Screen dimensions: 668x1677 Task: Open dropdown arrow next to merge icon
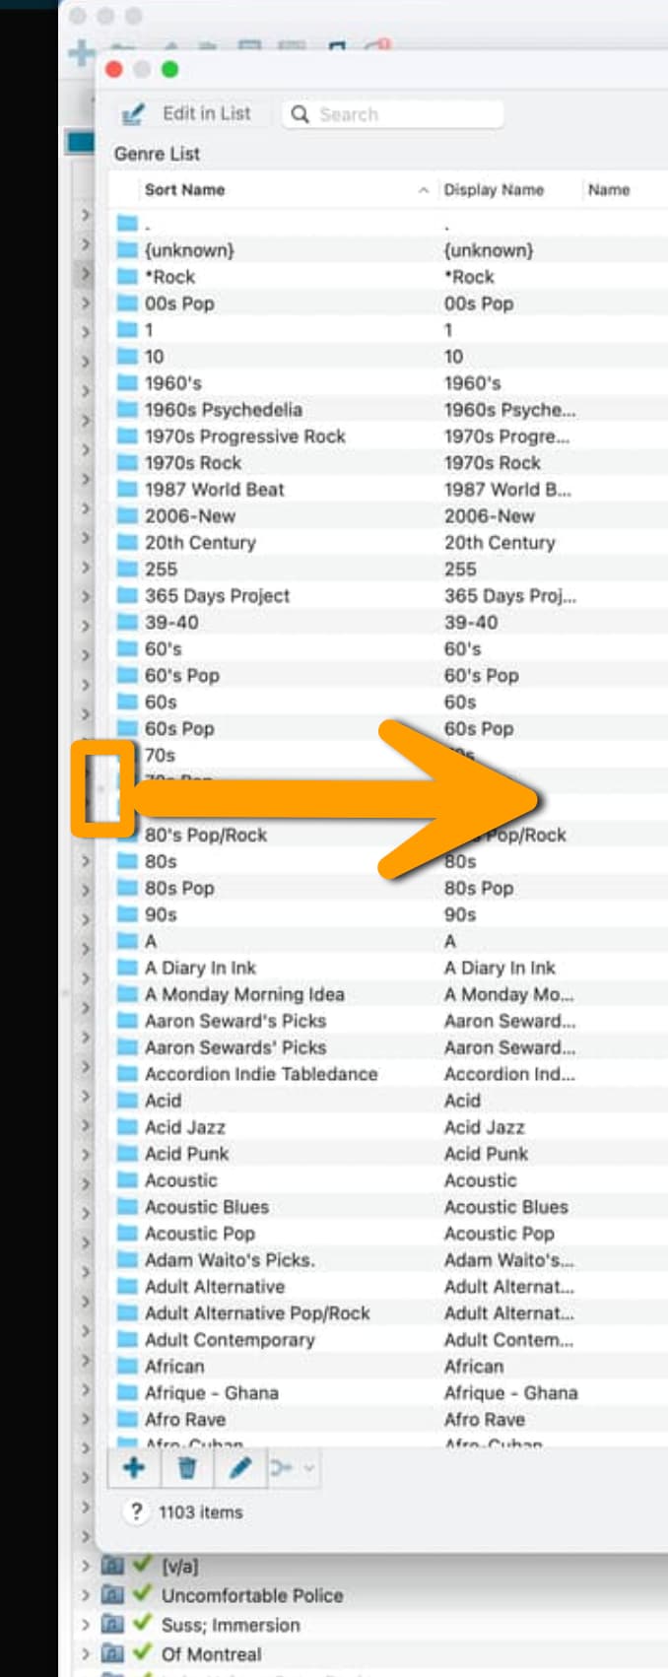click(308, 1468)
